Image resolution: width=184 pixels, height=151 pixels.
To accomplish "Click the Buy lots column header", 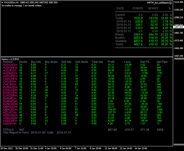I will 36,62.
